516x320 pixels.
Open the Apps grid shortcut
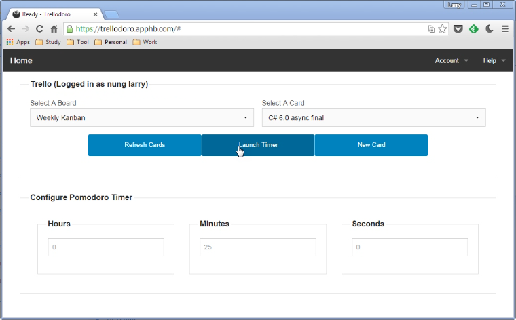pyautogui.click(x=18, y=42)
